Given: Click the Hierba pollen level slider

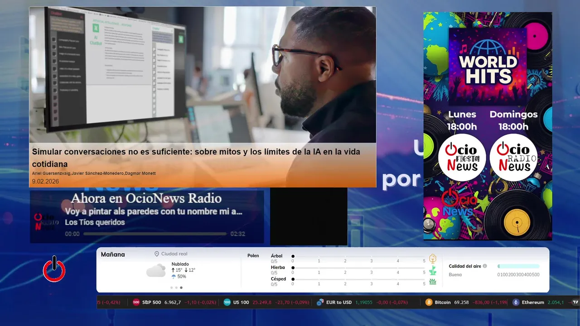Looking at the screenshot, I should (x=358, y=268).
